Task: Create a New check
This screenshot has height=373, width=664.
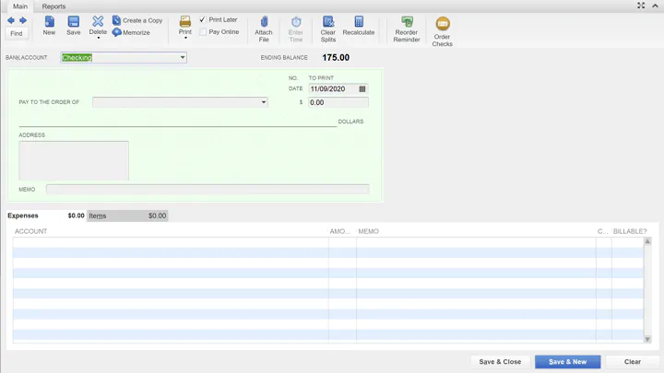Action: coord(49,26)
